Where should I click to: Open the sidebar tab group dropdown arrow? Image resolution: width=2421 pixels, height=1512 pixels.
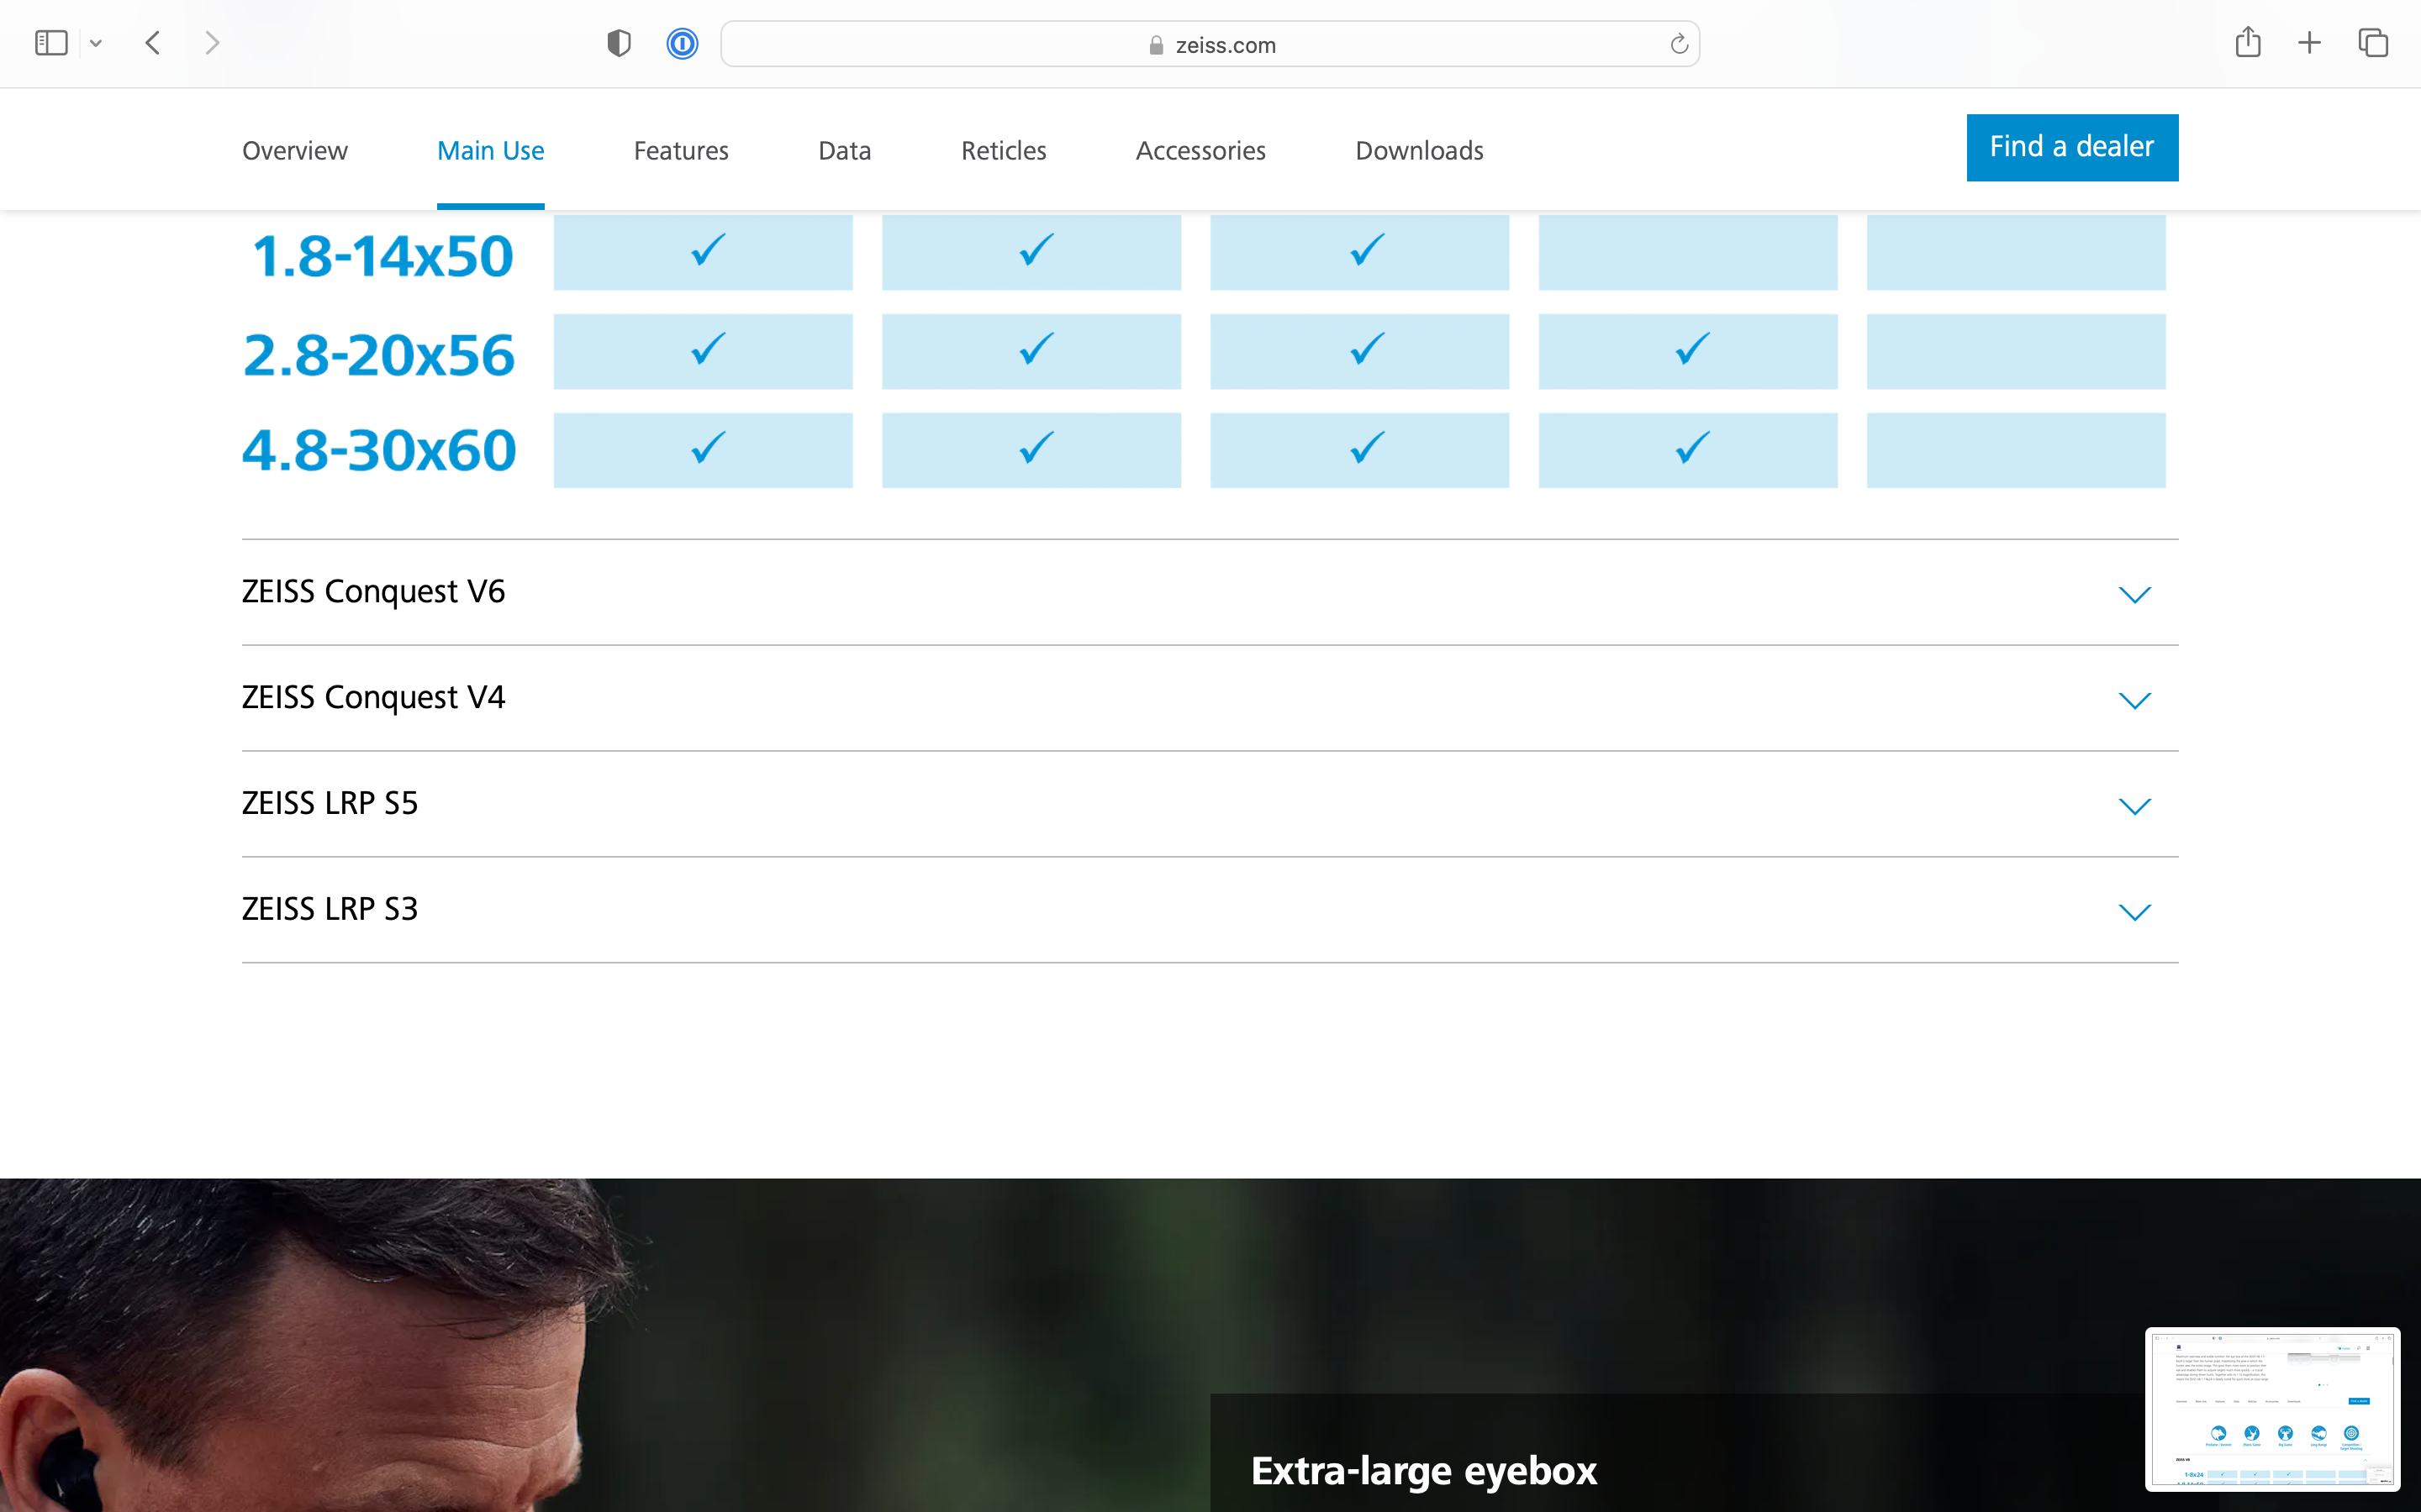pos(96,43)
